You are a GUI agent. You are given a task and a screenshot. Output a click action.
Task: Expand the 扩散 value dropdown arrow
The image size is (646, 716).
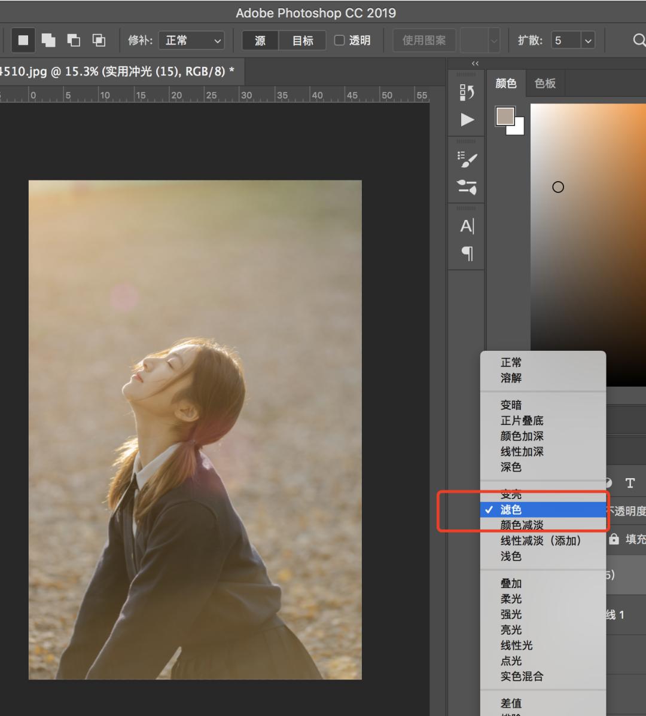[x=588, y=40]
